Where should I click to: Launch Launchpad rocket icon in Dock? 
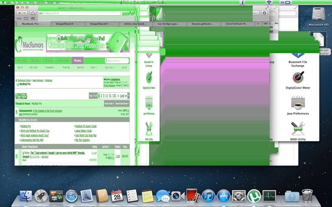[41, 196]
